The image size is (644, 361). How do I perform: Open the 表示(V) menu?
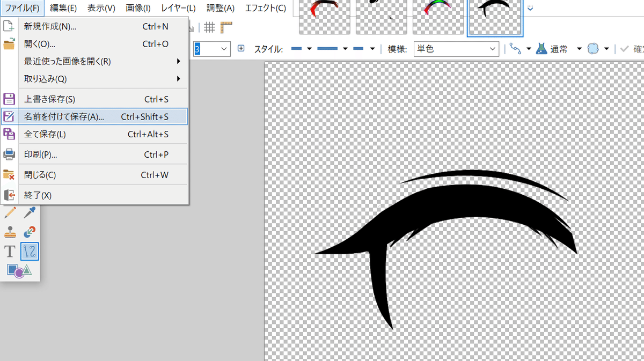[x=101, y=8]
